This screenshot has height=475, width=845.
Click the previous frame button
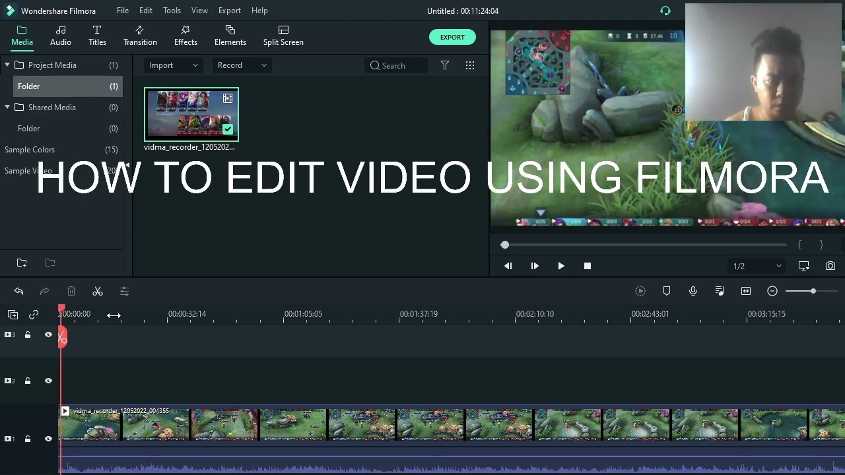[508, 266]
